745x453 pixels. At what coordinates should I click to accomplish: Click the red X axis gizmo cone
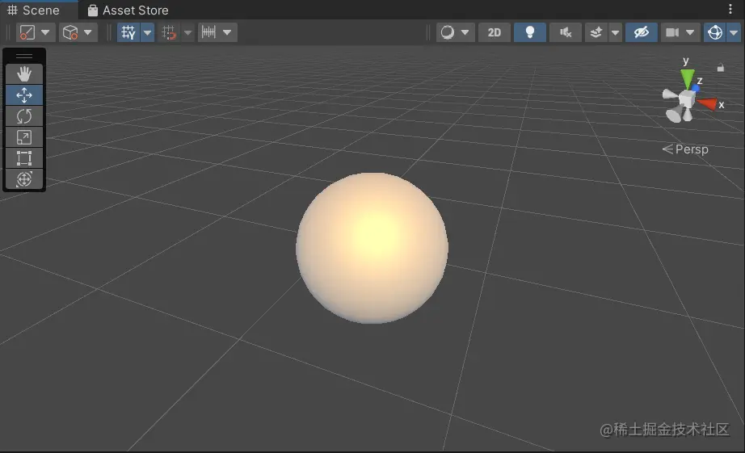tap(708, 103)
